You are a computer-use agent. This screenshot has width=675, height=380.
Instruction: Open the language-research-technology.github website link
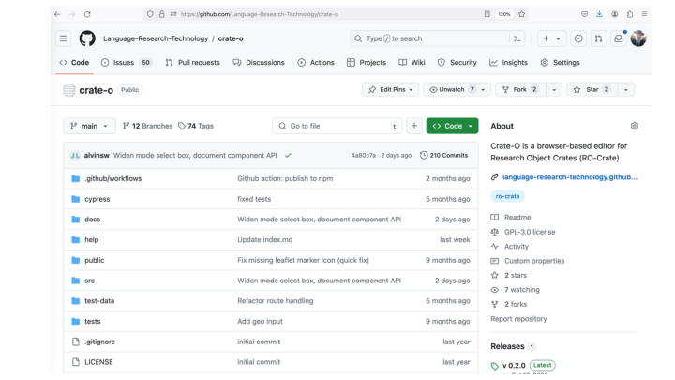pos(570,177)
